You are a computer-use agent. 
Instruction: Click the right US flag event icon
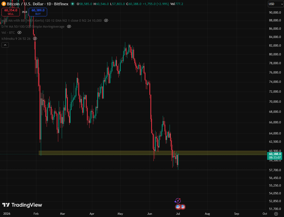[183, 207]
